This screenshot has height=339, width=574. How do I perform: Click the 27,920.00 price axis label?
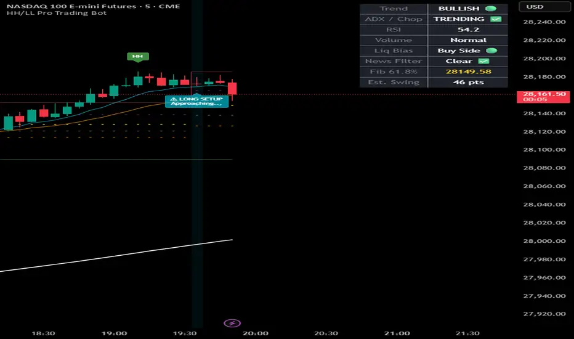544,314
